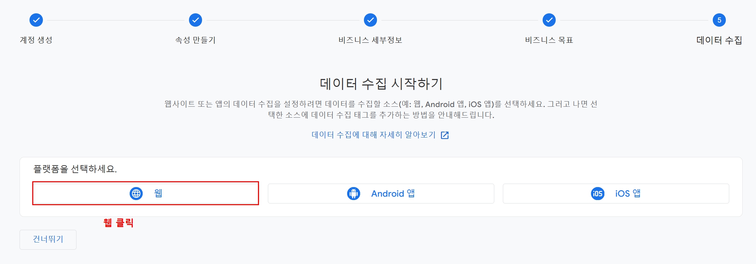Select the Android 앱 platform option
Viewport: 756px width, 264px height.
(x=381, y=193)
